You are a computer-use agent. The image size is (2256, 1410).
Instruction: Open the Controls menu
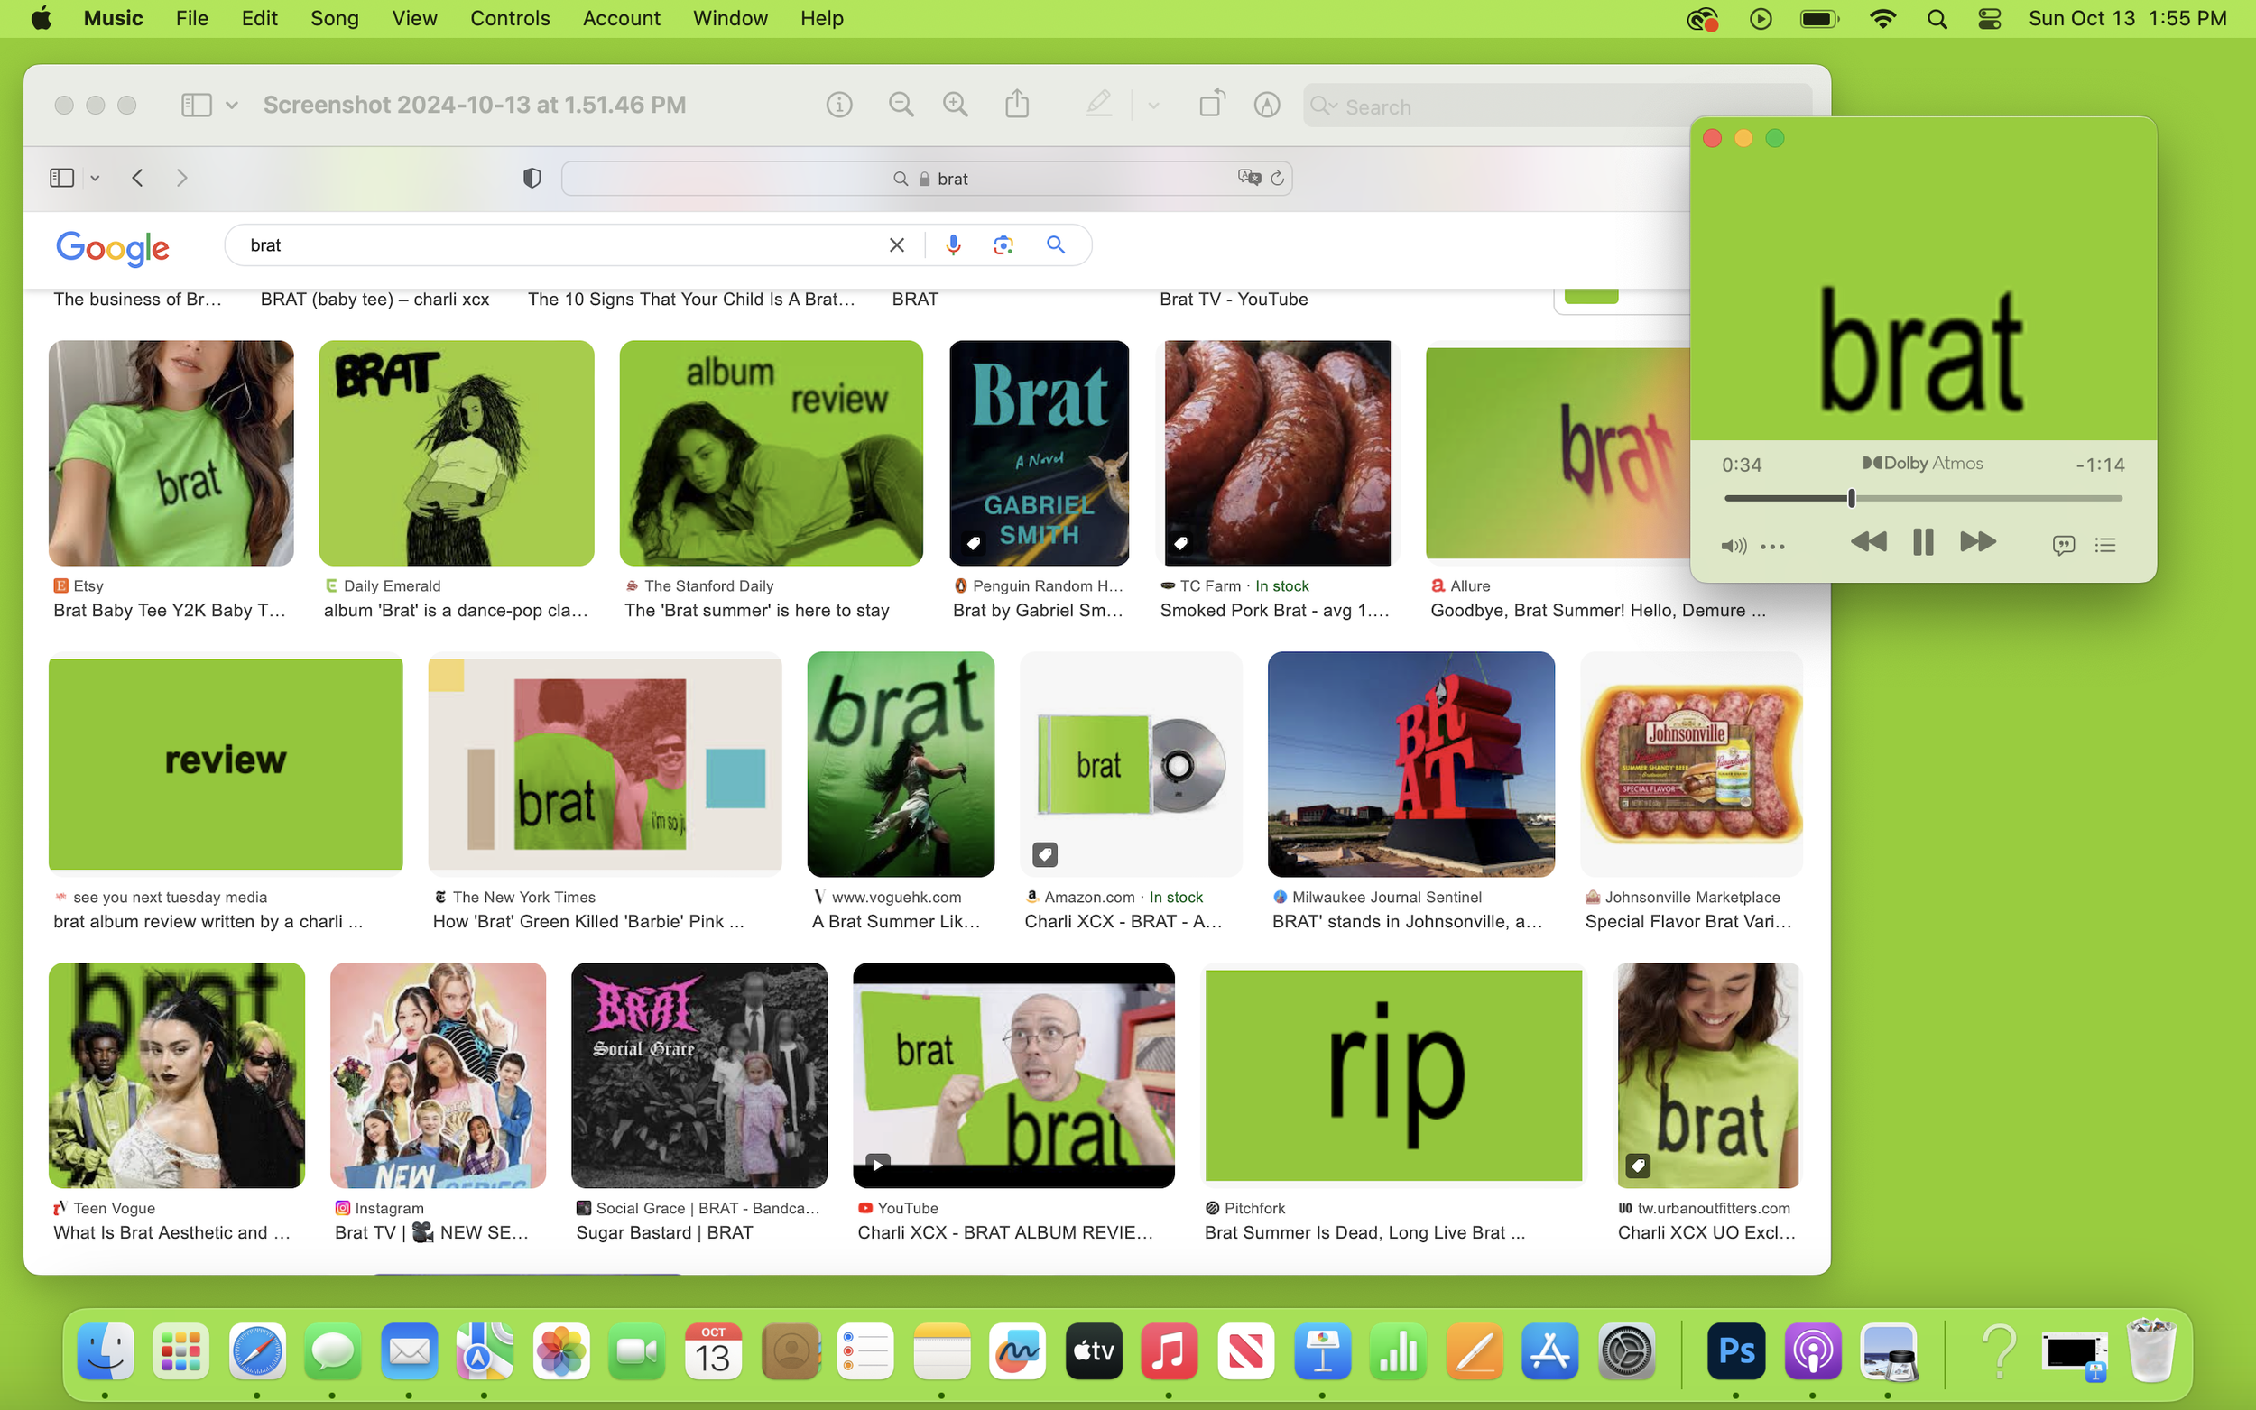(x=509, y=19)
